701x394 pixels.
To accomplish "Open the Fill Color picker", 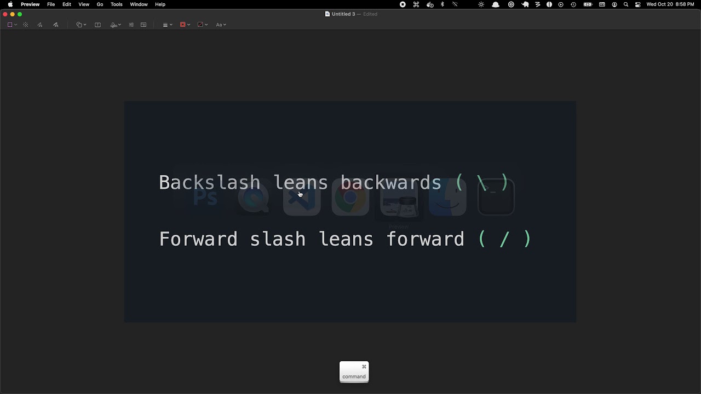I will tap(203, 25).
